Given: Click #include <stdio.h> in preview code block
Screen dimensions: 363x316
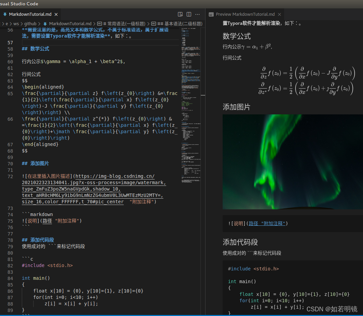Looking at the screenshot, I should click(x=254, y=269).
